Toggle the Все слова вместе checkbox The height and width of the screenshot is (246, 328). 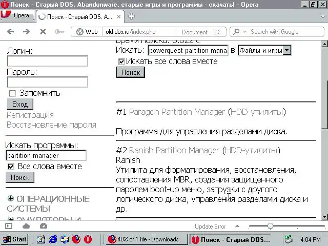click(x=11, y=167)
